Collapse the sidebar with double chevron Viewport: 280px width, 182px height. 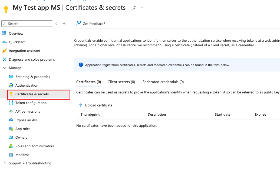(64, 24)
